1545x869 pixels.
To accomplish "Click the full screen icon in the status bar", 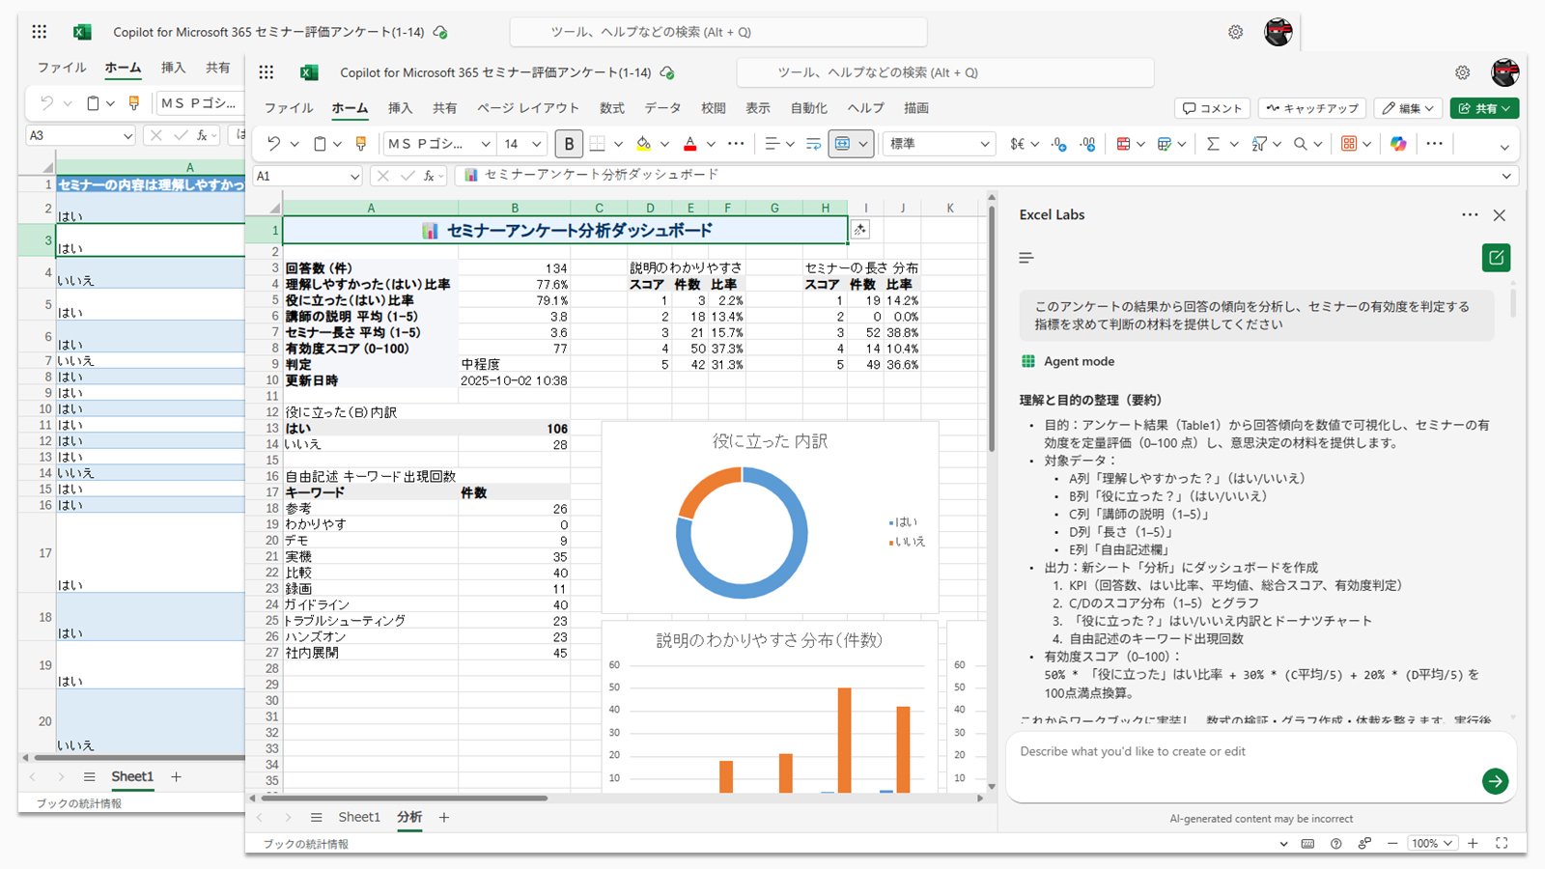I will pos(1502,843).
